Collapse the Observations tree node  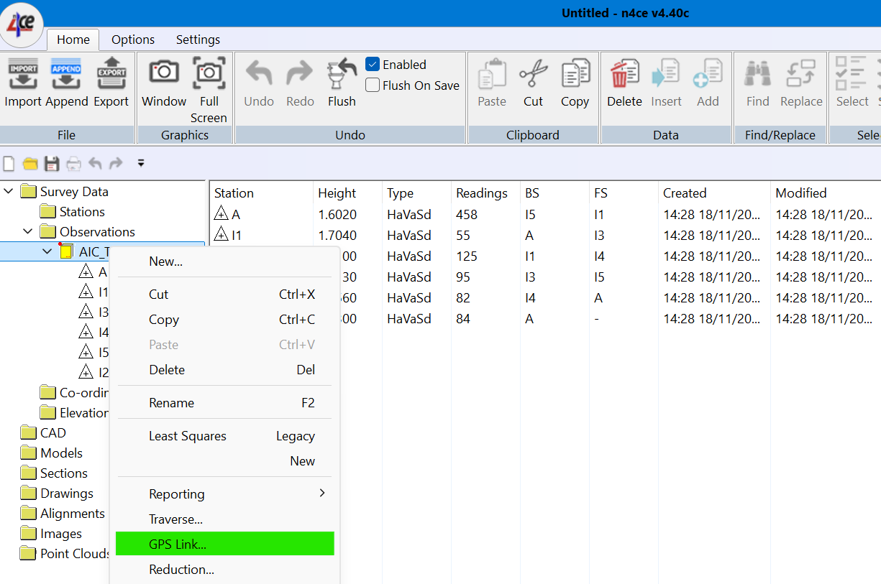coord(28,232)
